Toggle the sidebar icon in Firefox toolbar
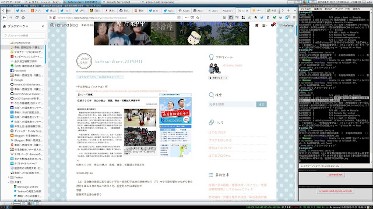 tap(231, 17)
